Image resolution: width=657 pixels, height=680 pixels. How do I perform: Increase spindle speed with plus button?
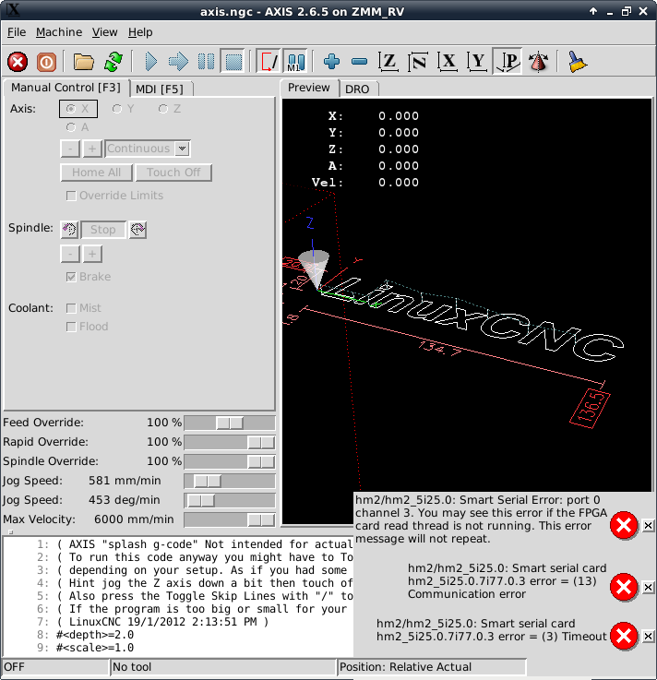pyautogui.click(x=92, y=254)
